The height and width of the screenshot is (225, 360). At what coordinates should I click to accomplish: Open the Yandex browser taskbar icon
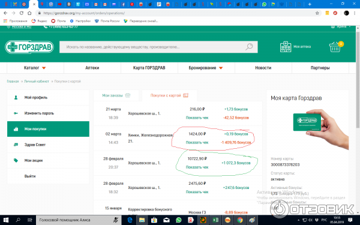pyautogui.click(x=191, y=220)
